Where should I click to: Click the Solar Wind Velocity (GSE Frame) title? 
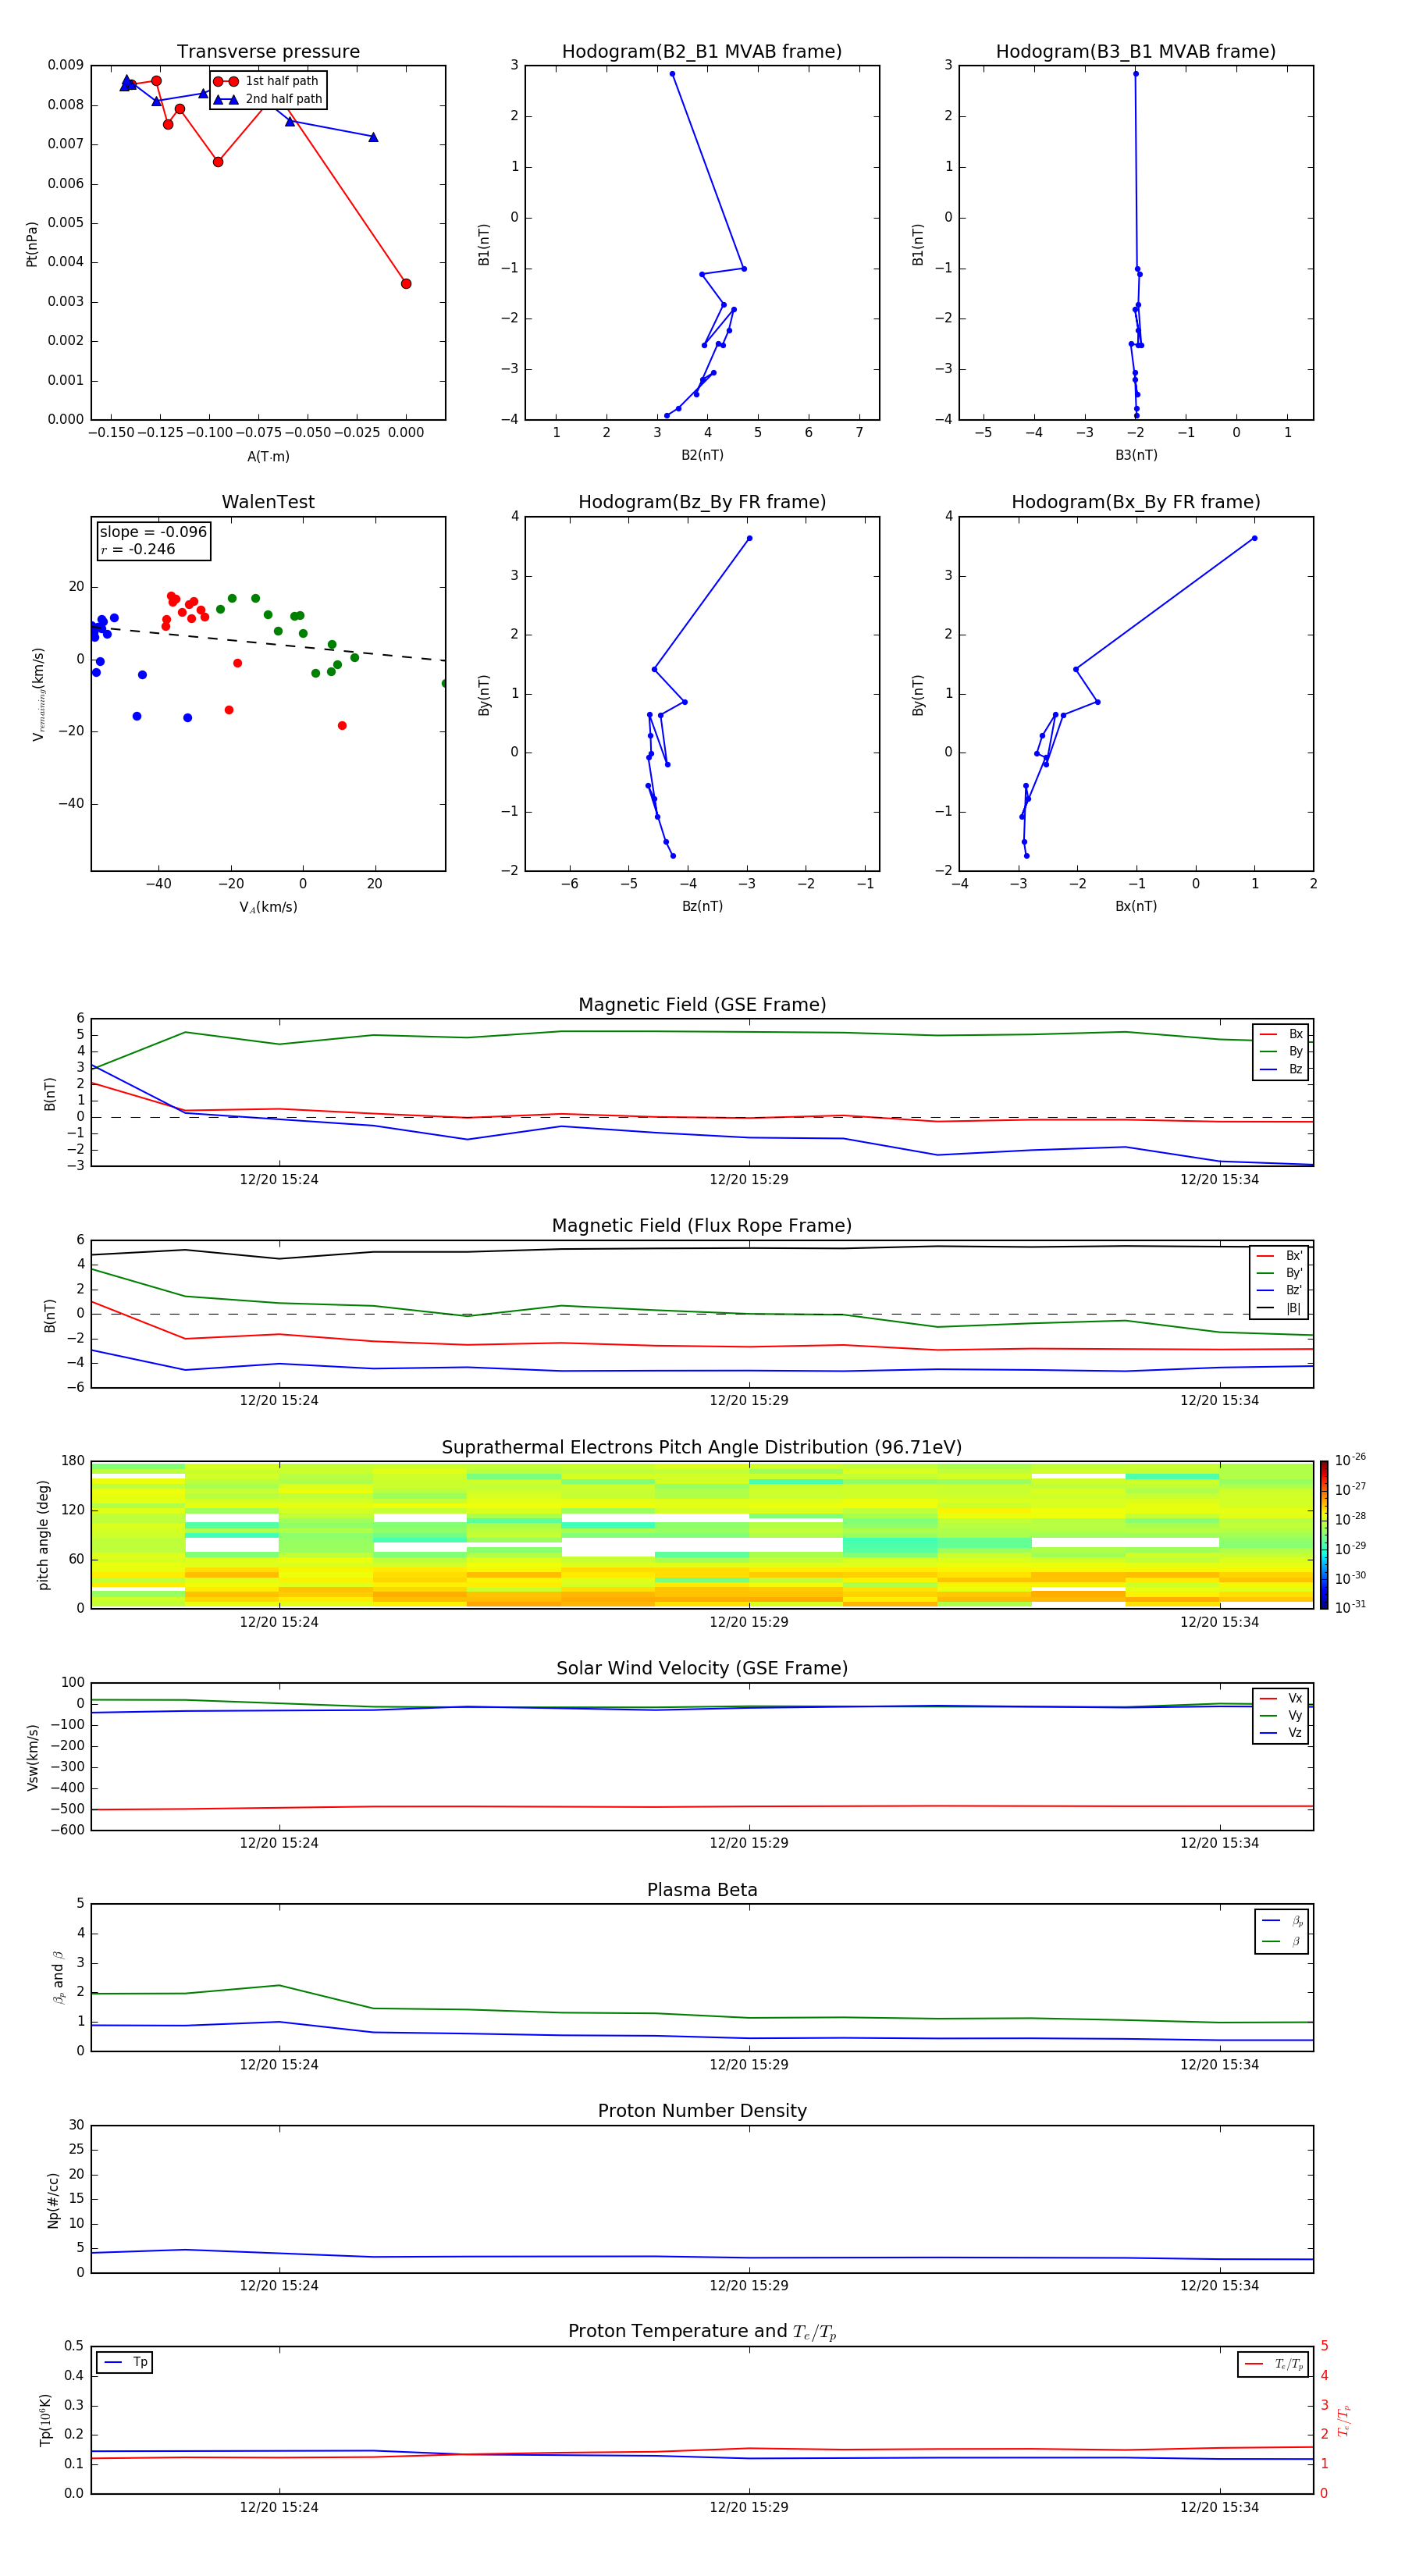coord(702,1668)
